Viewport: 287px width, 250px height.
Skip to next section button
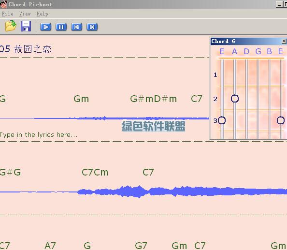92,27
